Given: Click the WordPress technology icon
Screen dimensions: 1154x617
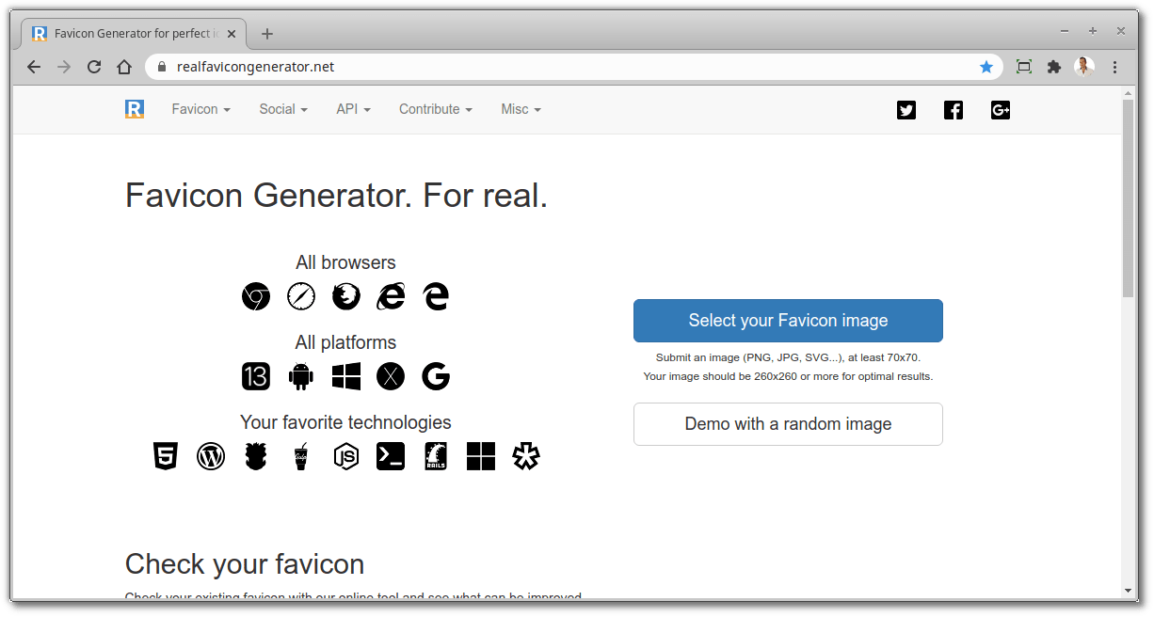Looking at the screenshot, I should click(211, 456).
